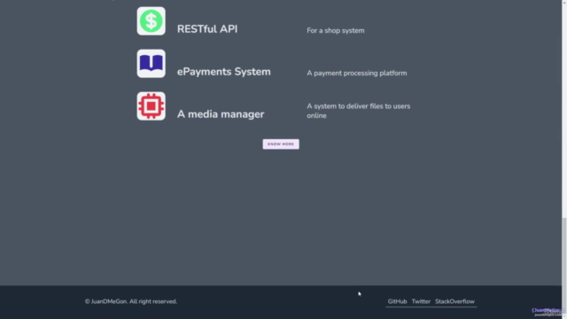The image size is (567, 319).
Task: Click the red chip media manager icon
Action: [151, 106]
